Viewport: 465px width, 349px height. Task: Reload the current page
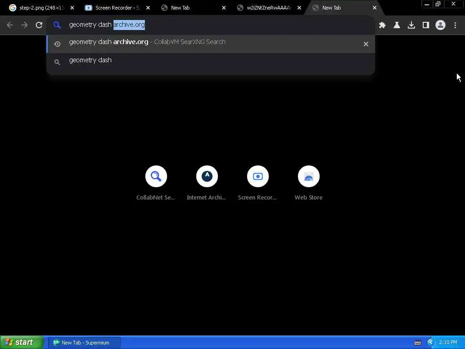tap(39, 25)
